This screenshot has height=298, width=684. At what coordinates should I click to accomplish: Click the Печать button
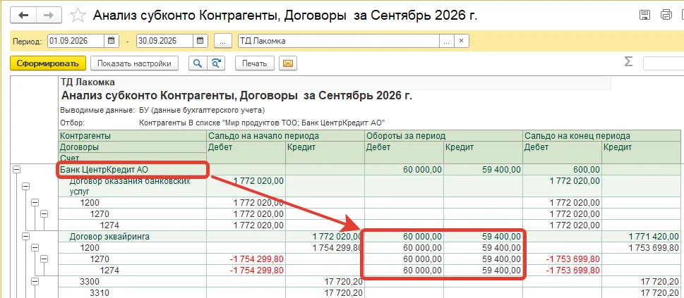(254, 63)
